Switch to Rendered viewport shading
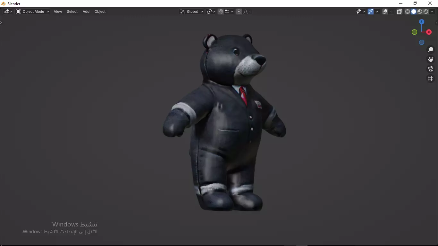The height and width of the screenshot is (246, 438). pyautogui.click(x=426, y=12)
